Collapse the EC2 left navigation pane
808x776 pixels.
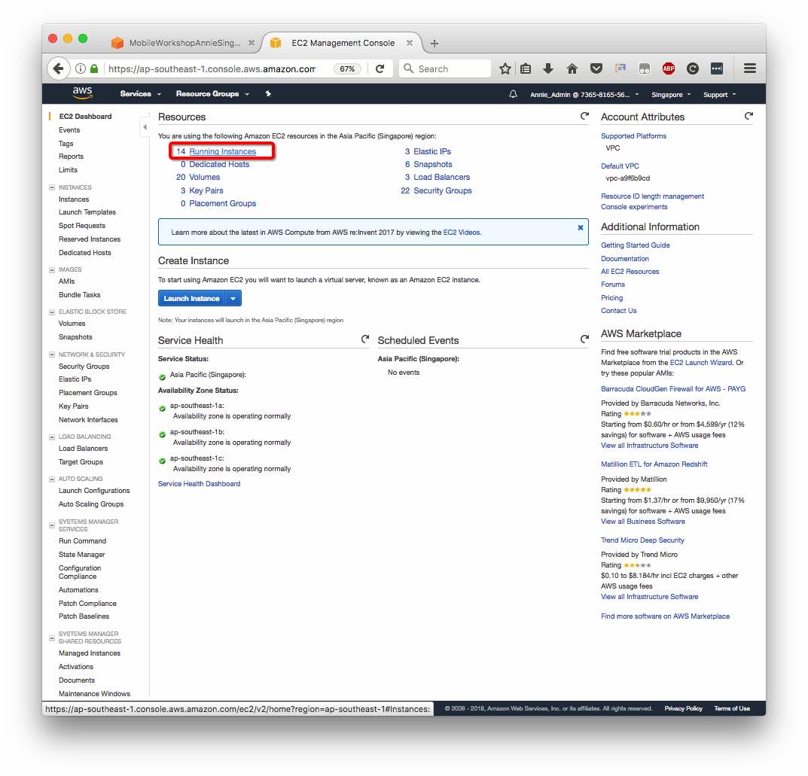[x=145, y=127]
